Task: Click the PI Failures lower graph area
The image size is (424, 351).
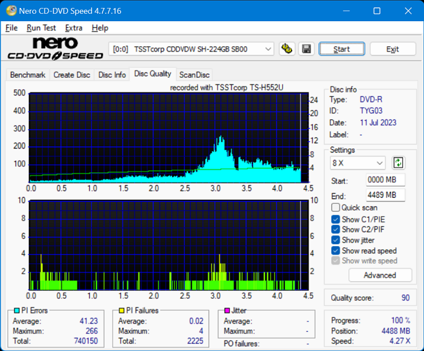Action: coord(169,245)
